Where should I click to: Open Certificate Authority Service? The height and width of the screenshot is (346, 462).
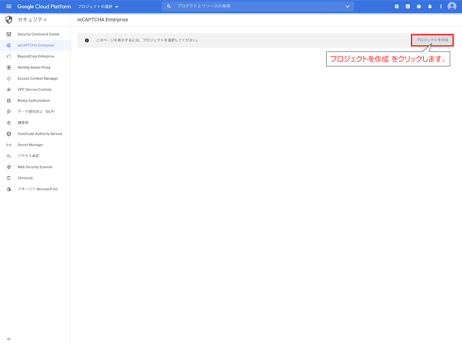tap(40, 134)
